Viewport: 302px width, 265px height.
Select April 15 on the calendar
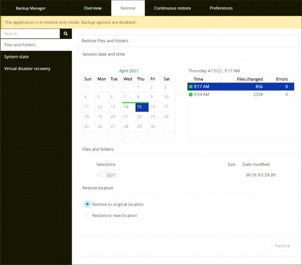click(142, 107)
